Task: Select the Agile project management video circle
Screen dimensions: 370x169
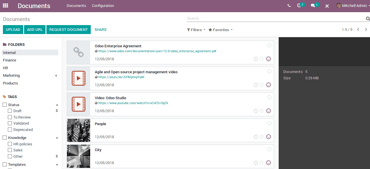Action: [x=269, y=71]
